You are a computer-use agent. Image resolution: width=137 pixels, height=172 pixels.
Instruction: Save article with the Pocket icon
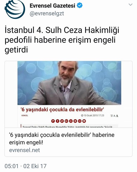click(84, 121)
